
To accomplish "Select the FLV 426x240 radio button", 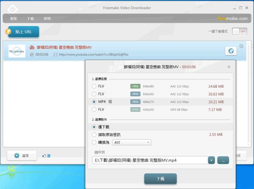I will click(94, 109).
